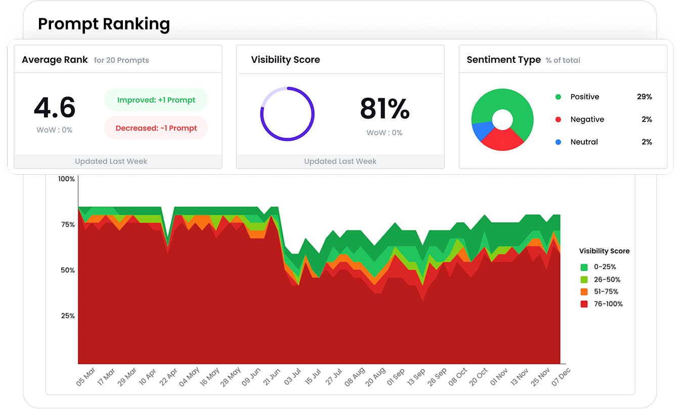
Task: Click the Sentiment Type card title
Action: pyautogui.click(x=503, y=60)
